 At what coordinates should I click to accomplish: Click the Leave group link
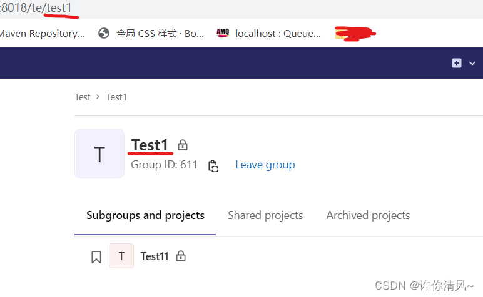(x=265, y=165)
